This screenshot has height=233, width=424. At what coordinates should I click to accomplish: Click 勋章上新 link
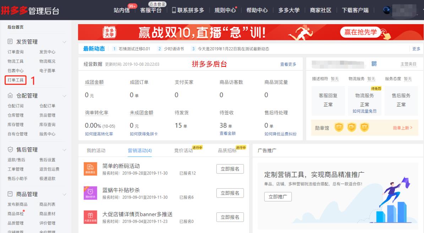[x=402, y=128]
